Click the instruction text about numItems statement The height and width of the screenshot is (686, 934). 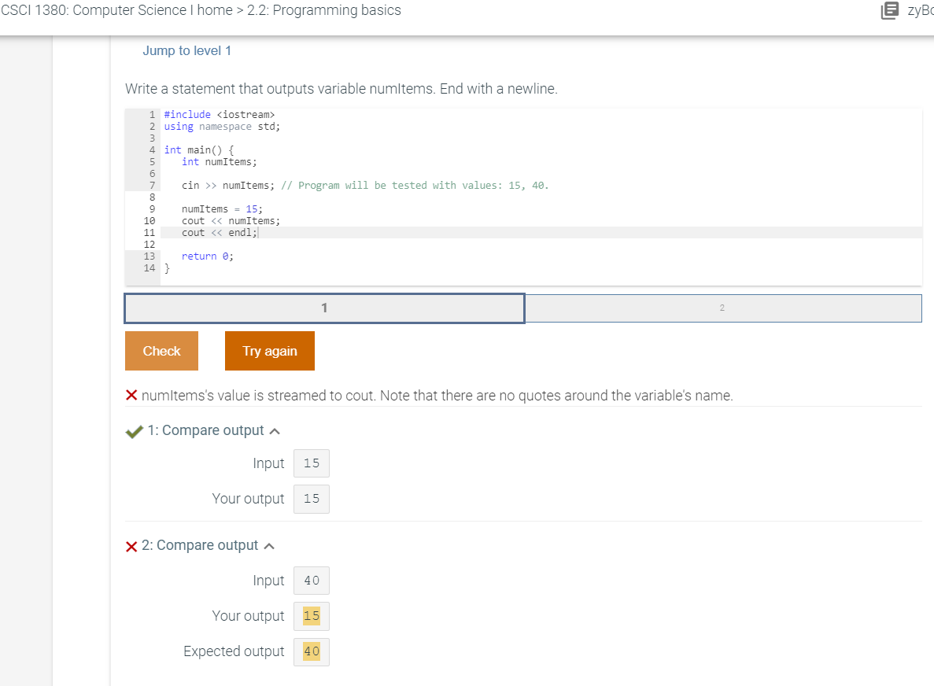(341, 89)
